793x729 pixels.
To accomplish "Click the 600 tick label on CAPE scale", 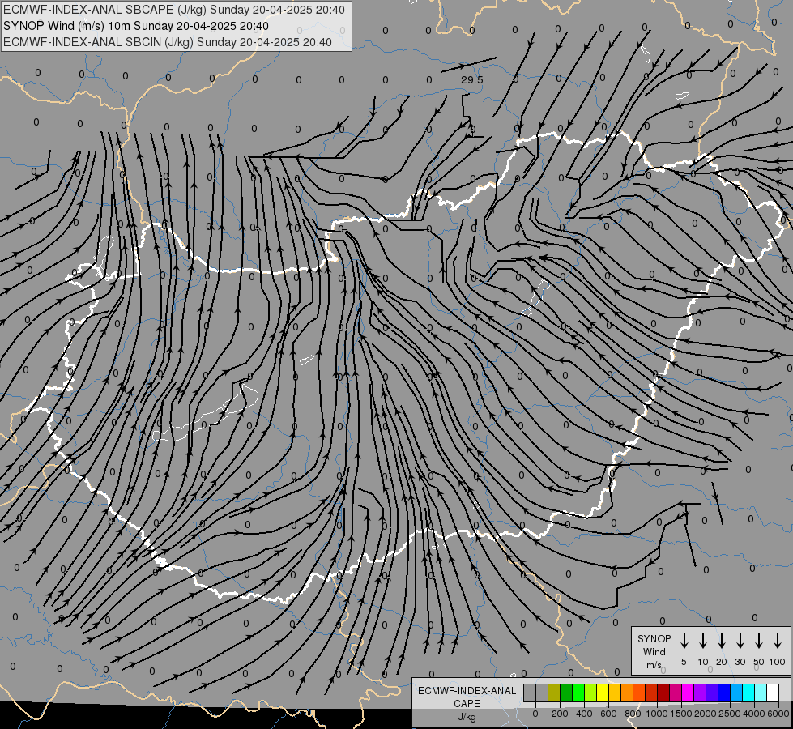I will click(x=608, y=714).
